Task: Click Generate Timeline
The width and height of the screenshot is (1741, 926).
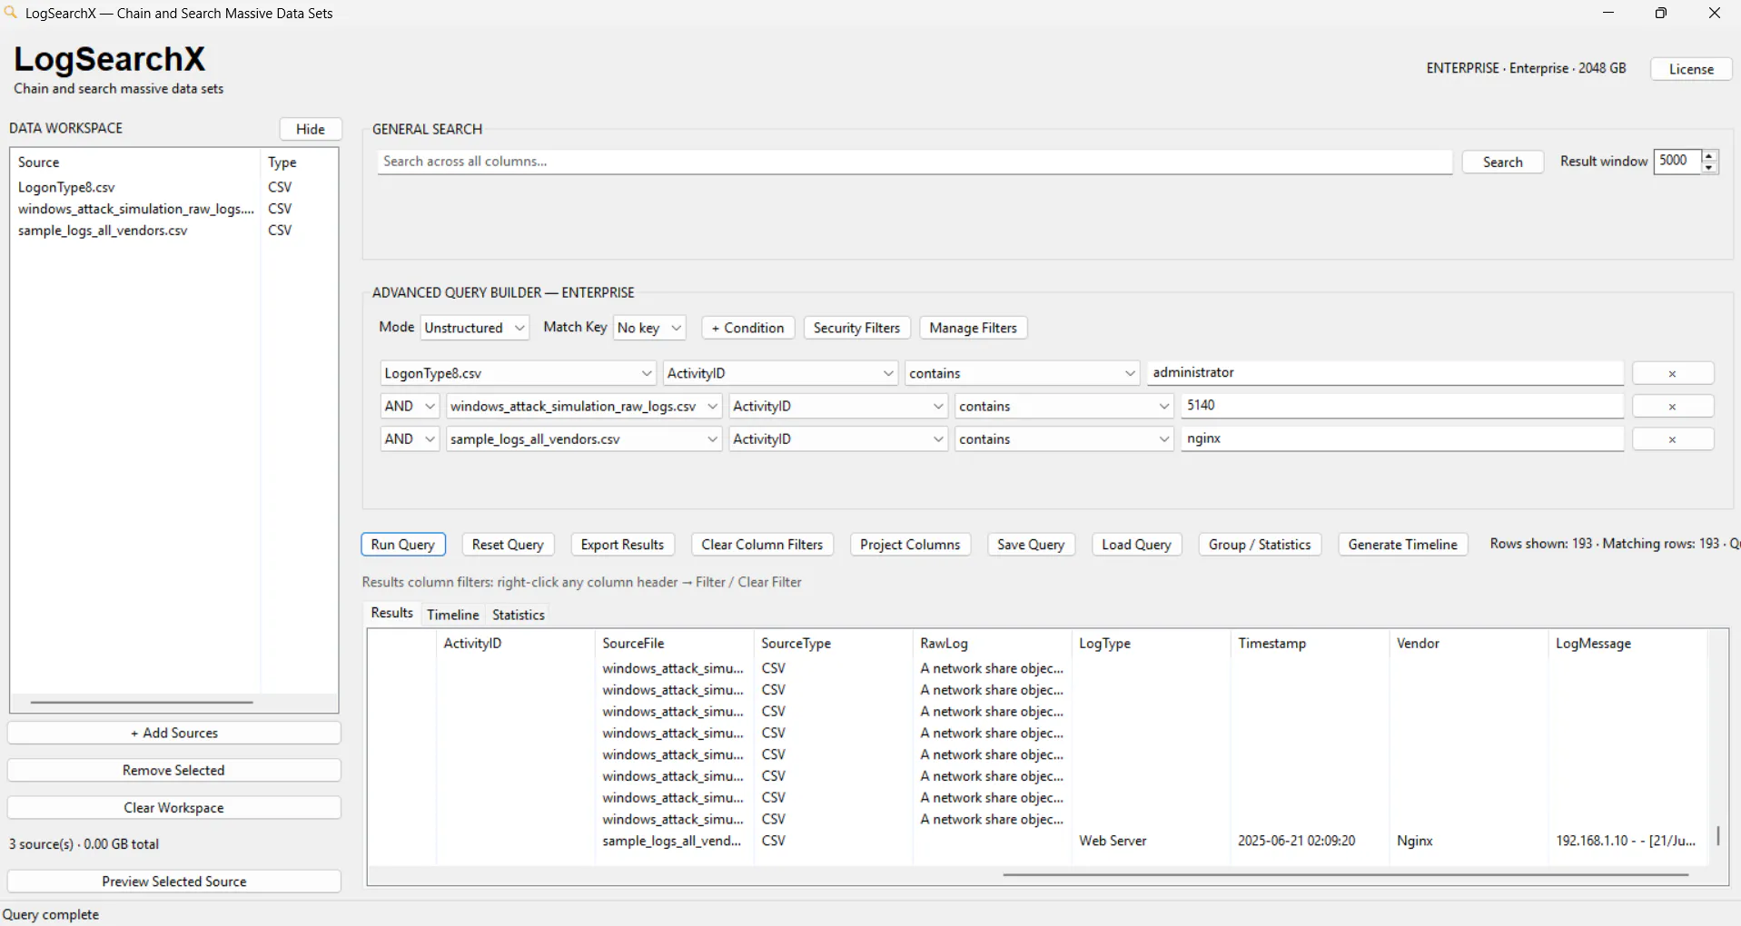Action: [1402, 545]
